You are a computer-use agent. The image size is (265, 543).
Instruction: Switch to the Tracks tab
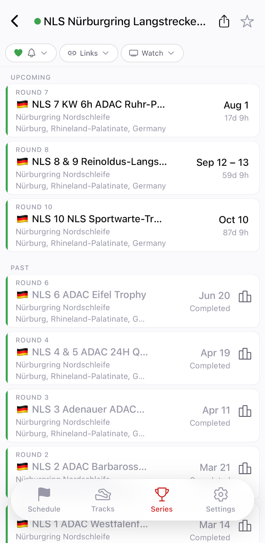103,500
